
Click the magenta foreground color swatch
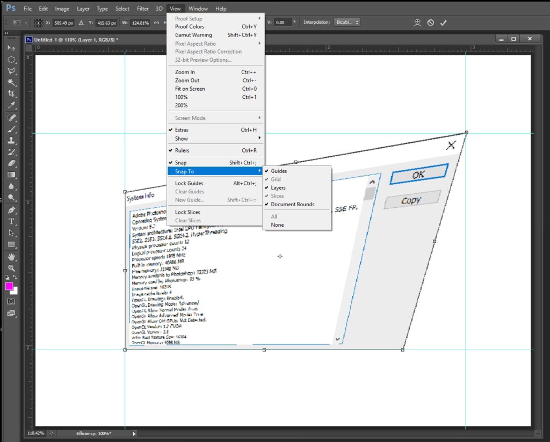point(9,287)
